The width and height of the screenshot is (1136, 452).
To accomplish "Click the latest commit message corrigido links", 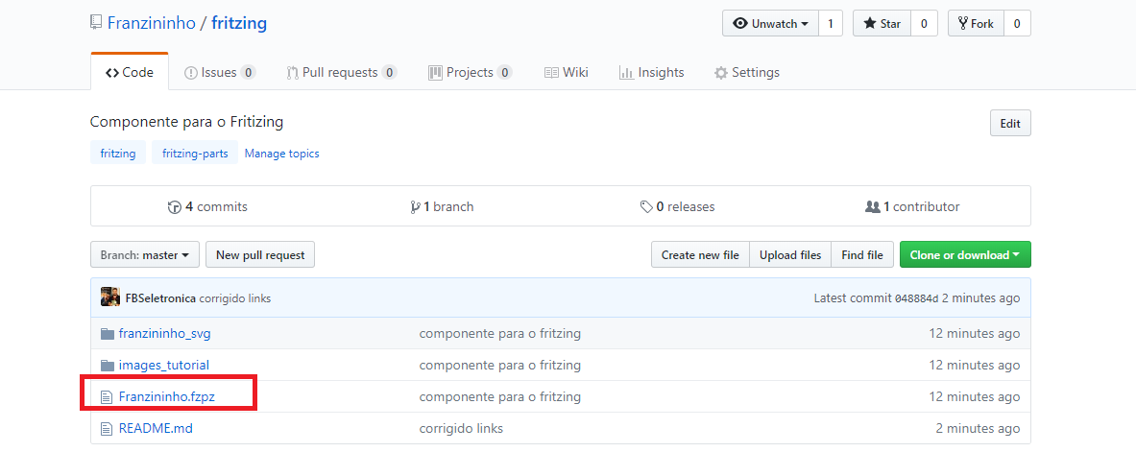I will coord(235,297).
